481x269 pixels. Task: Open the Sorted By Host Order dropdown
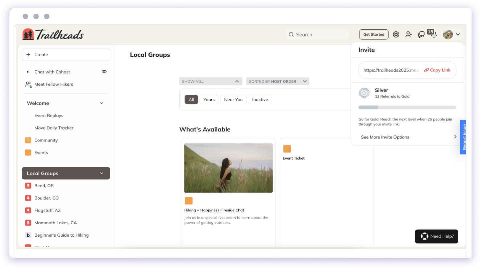click(277, 81)
